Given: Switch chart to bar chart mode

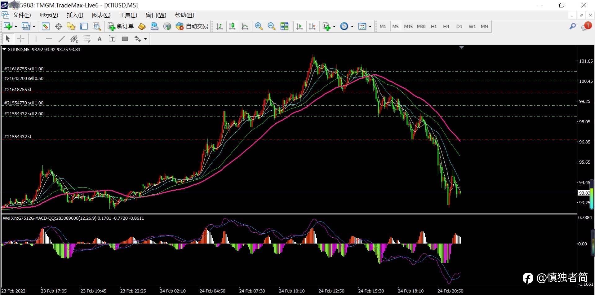Looking at the screenshot, I should pos(219,27).
